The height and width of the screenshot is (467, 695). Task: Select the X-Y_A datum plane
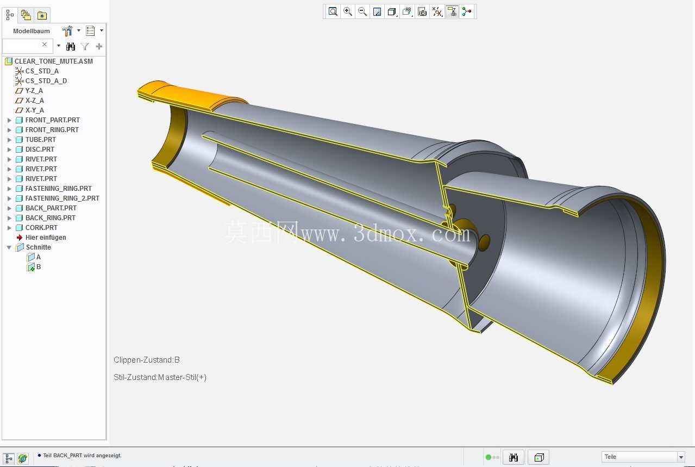35,110
